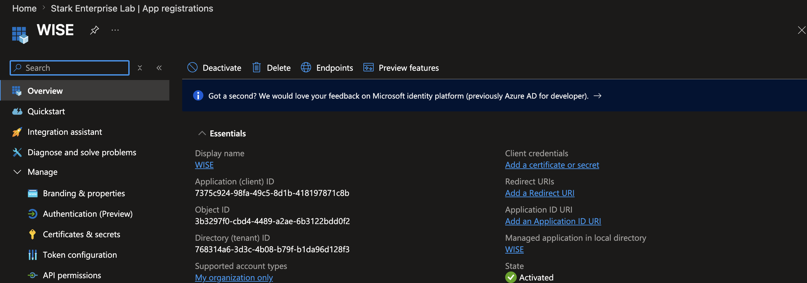Pin the WISE app to dashboard
Image resolution: width=807 pixels, height=283 pixels.
(94, 30)
